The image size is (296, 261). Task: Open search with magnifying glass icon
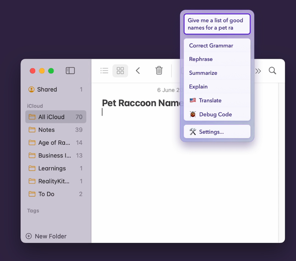[x=272, y=71]
